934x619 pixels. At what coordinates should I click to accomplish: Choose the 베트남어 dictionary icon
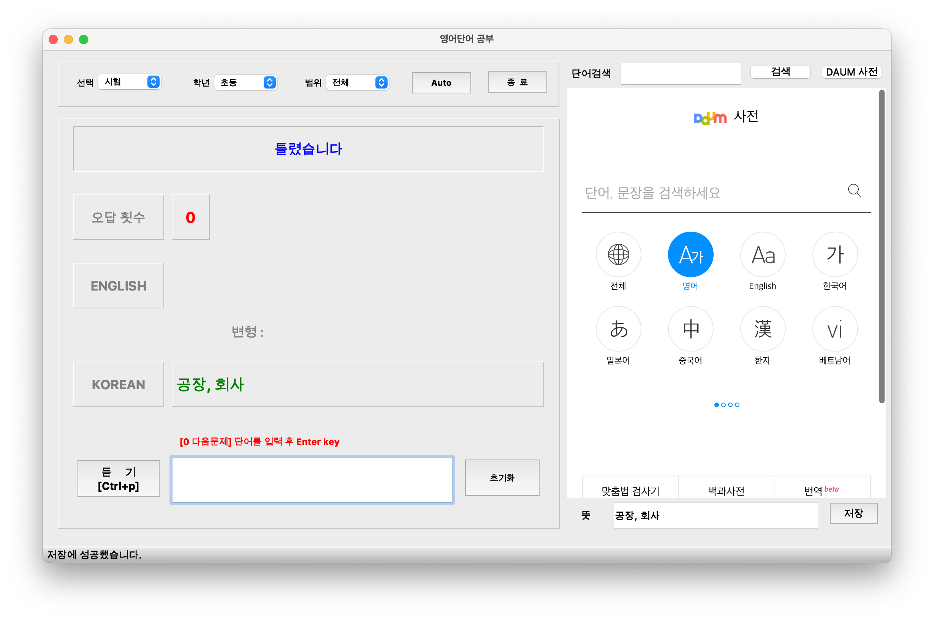pos(834,329)
